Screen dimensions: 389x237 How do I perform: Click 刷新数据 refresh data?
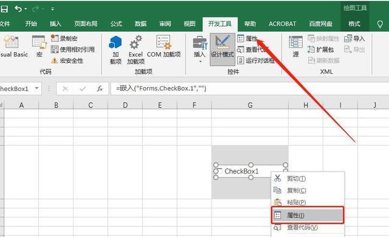click(323, 61)
